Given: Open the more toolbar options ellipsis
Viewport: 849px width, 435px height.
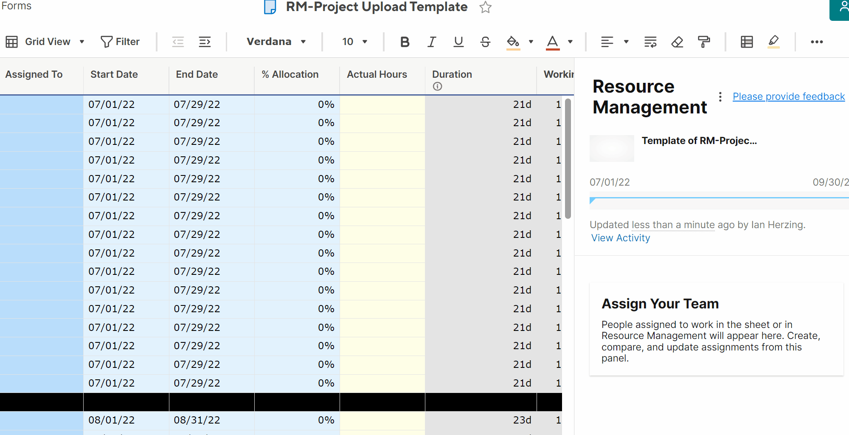Looking at the screenshot, I should [817, 42].
